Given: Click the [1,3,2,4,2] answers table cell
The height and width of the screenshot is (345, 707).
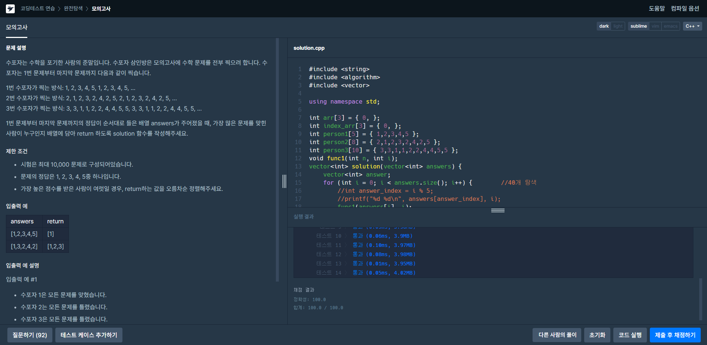Looking at the screenshot, I should [x=24, y=247].
